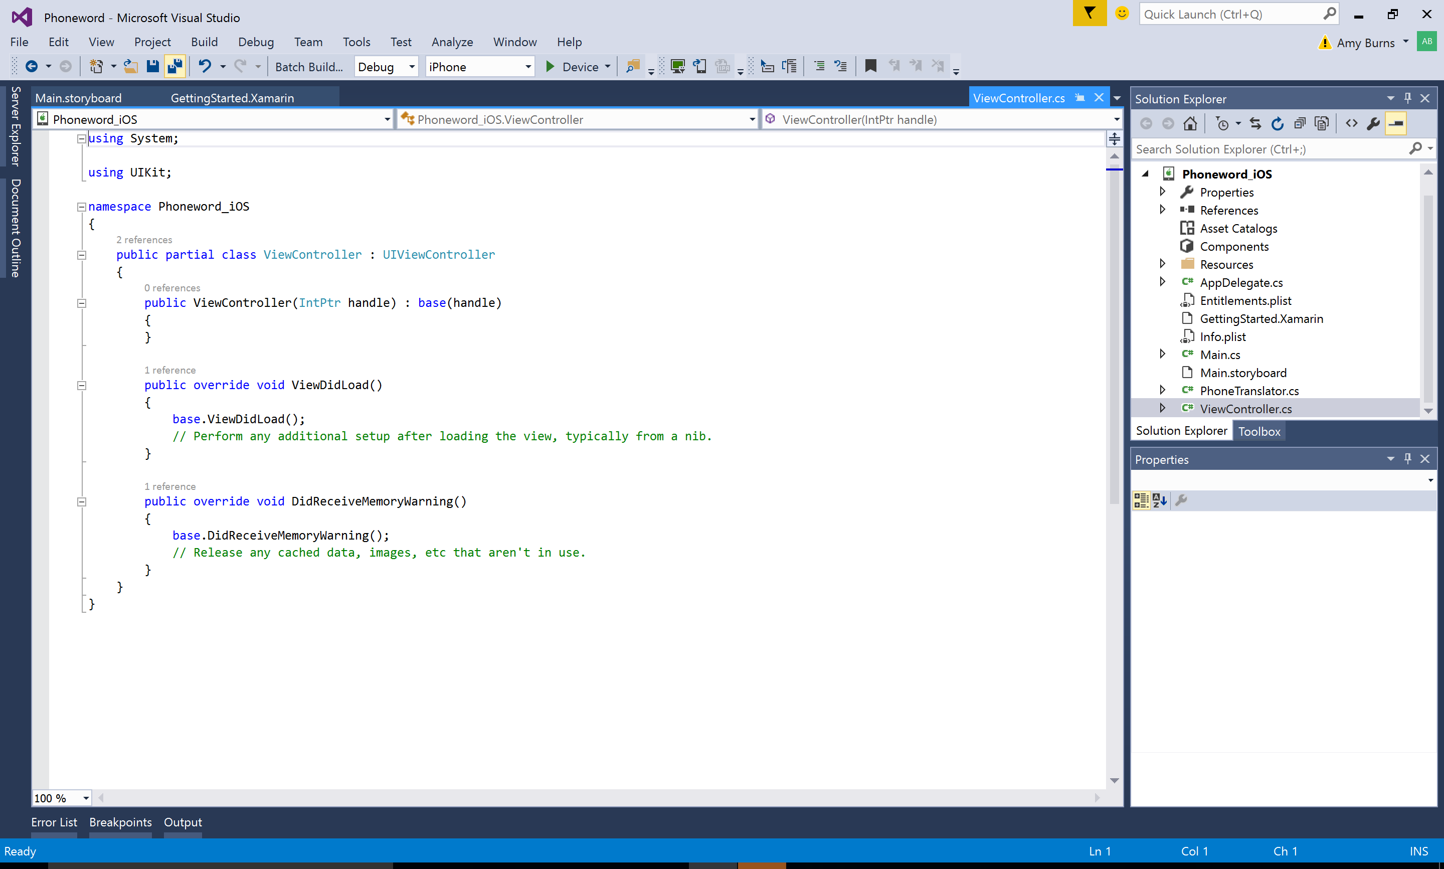Select the Debug configuration dropdown

click(x=386, y=66)
